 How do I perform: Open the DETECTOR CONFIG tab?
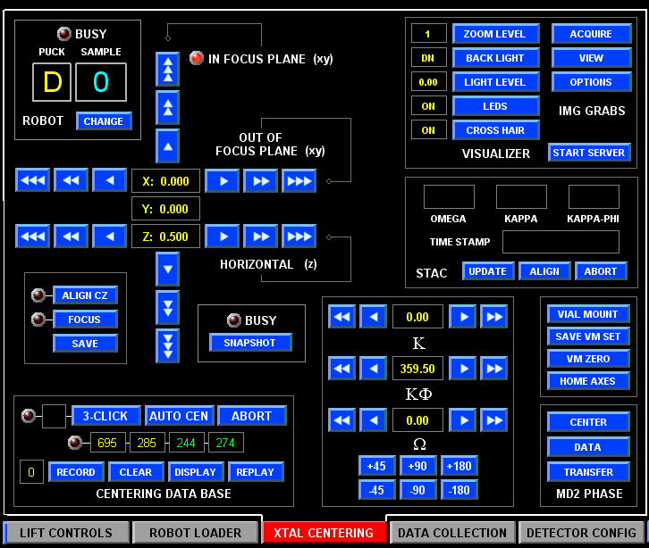point(579,533)
